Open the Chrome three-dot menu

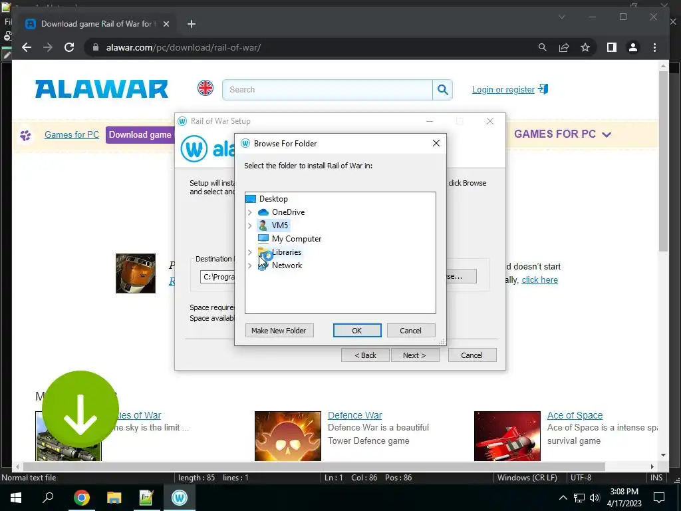[x=654, y=47]
